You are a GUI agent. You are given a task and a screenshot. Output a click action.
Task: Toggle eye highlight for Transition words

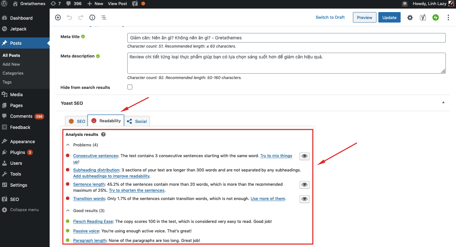coord(305,199)
